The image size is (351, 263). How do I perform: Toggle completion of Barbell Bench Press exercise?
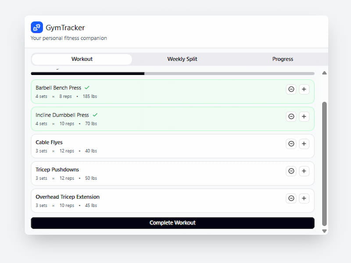(154, 92)
